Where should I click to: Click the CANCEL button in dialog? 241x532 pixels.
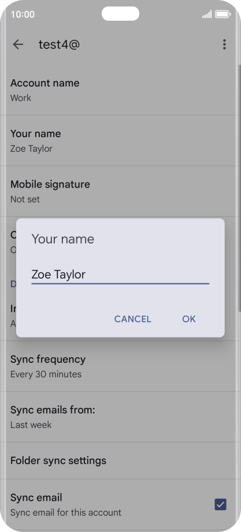point(132,319)
